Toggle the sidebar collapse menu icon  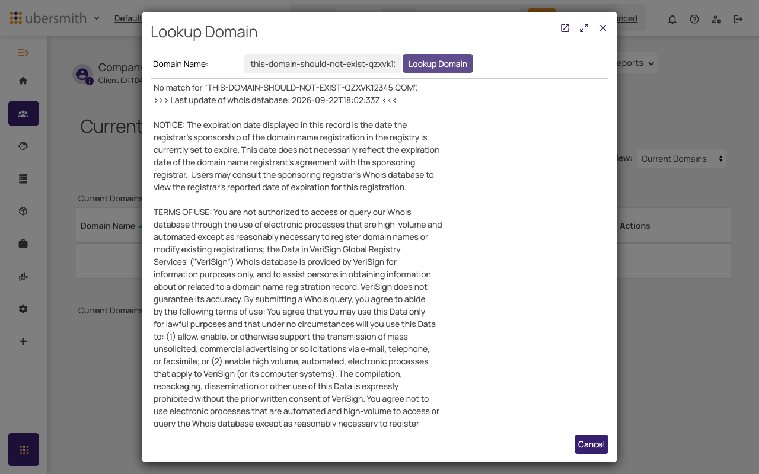[x=24, y=53]
